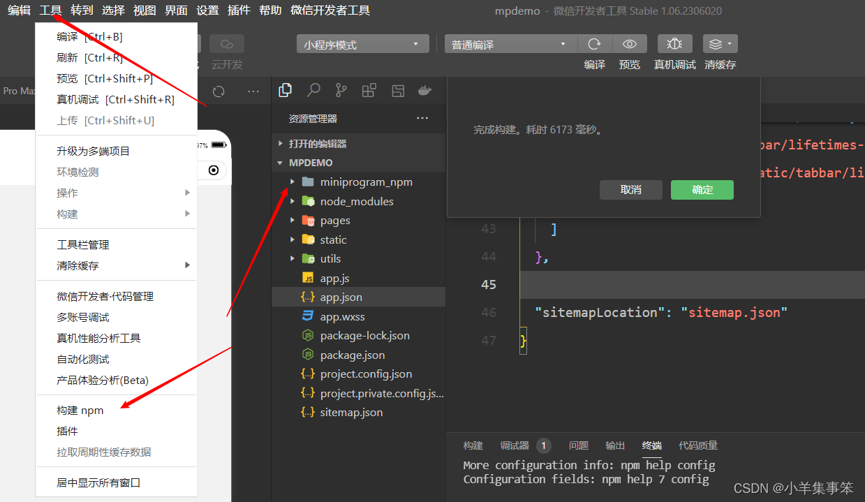Viewport: 865px width, 502px height.
Task: Open the 选择 menu
Action: coord(113,10)
